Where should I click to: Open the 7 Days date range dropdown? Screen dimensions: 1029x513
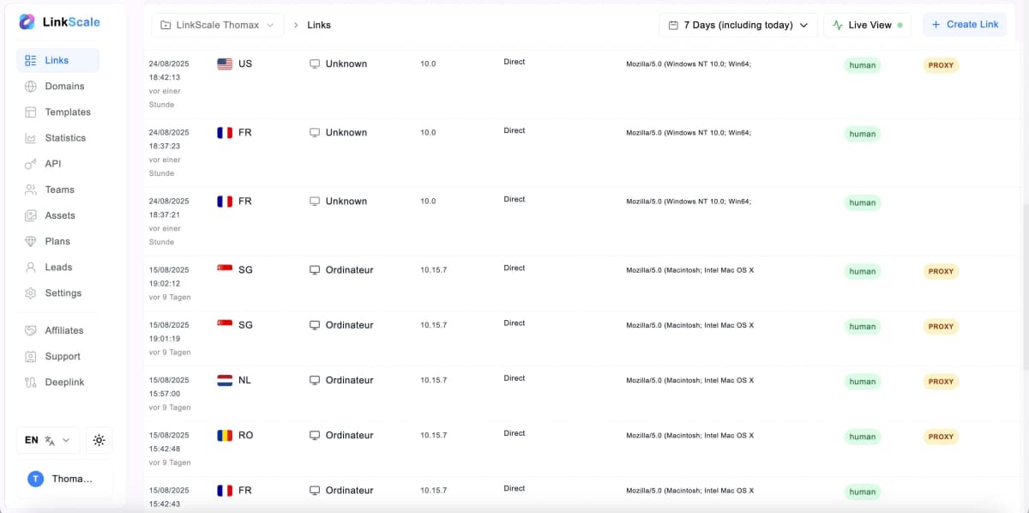pos(738,25)
